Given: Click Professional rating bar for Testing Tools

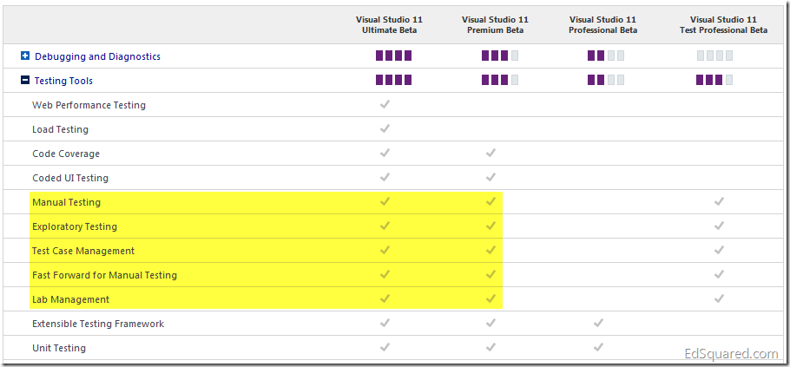Looking at the screenshot, I should click(606, 80).
